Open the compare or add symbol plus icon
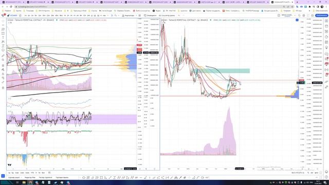The width and height of the screenshot is (329, 185). coord(20,15)
